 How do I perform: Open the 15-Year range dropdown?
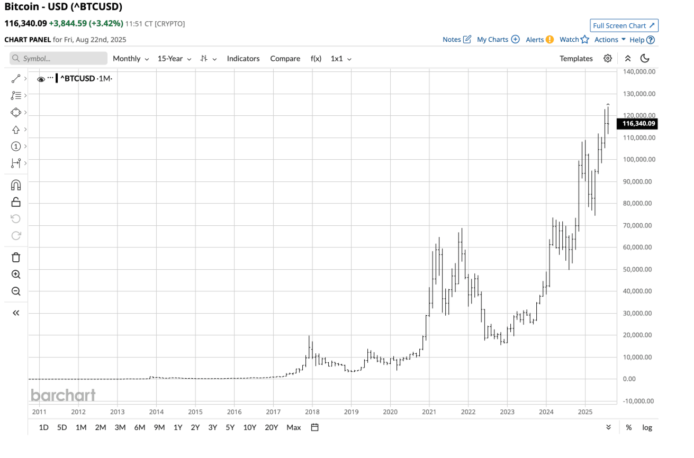point(174,59)
